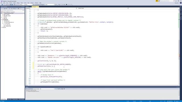Expand the ALL_BUILD project node

[x=3, y=14]
